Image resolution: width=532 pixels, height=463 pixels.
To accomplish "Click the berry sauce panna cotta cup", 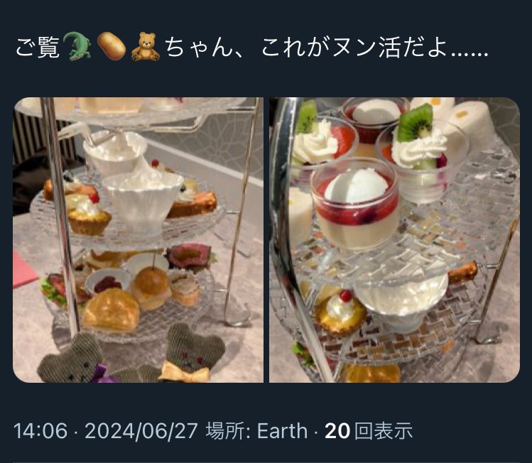I will coord(357,204).
